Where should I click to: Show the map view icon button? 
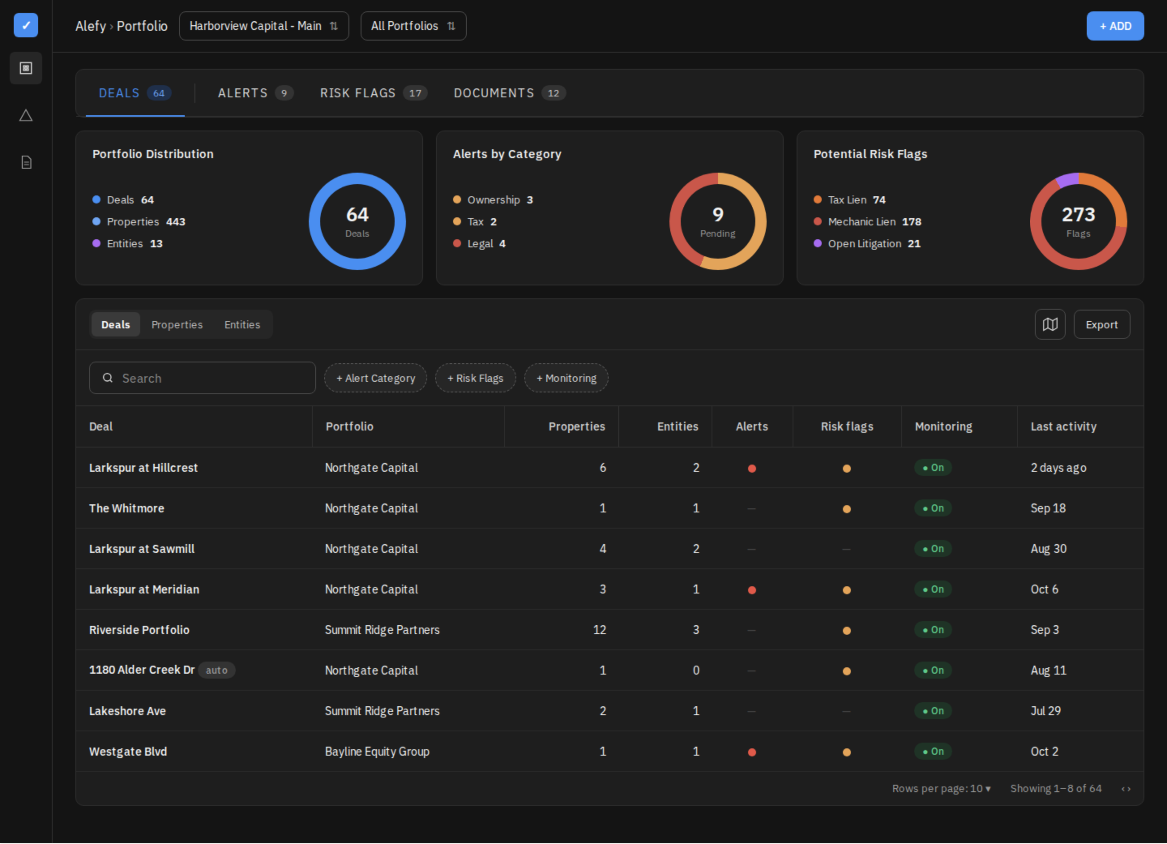pos(1049,324)
